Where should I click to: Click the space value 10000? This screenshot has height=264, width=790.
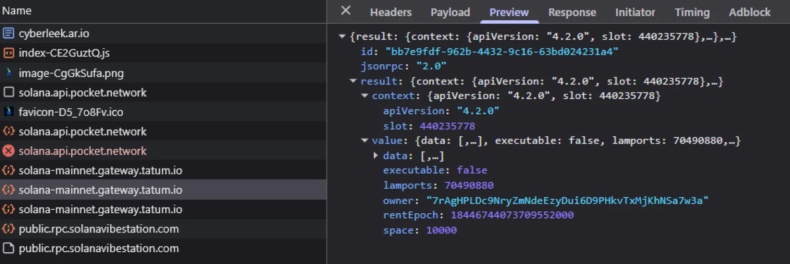441,230
